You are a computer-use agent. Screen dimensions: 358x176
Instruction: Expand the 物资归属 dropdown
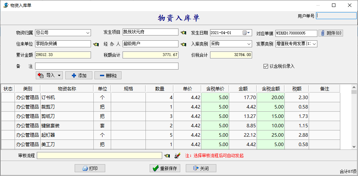(x=88, y=33)
